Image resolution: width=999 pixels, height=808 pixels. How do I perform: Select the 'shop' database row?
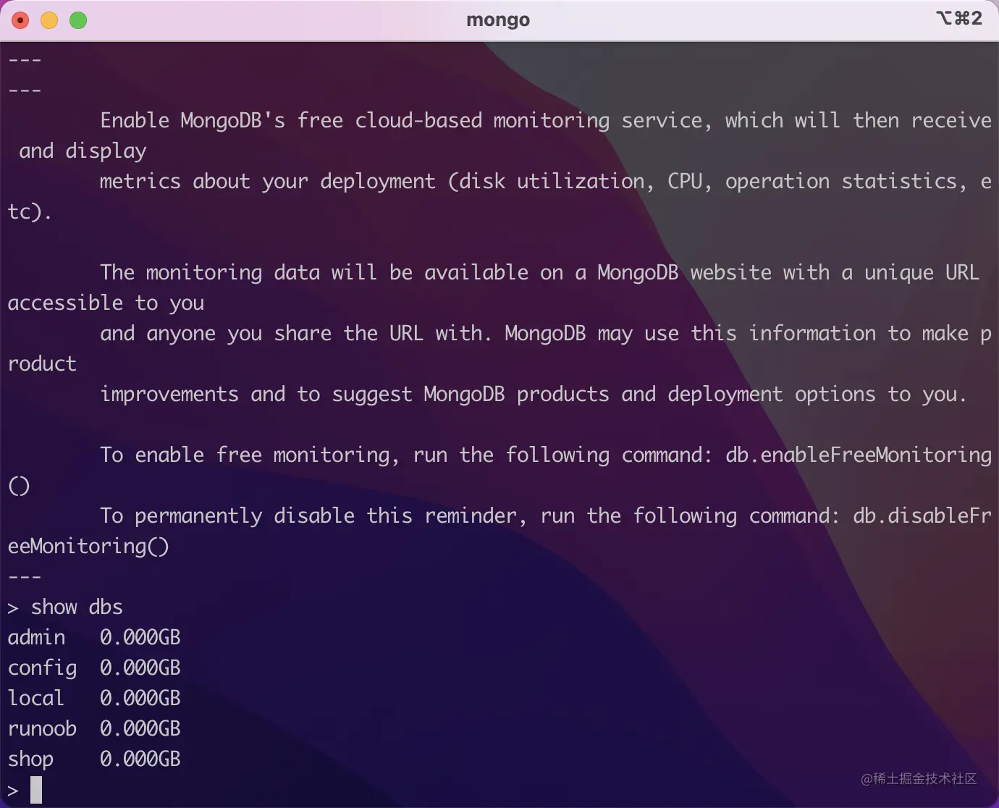click(x=94, y=759)
